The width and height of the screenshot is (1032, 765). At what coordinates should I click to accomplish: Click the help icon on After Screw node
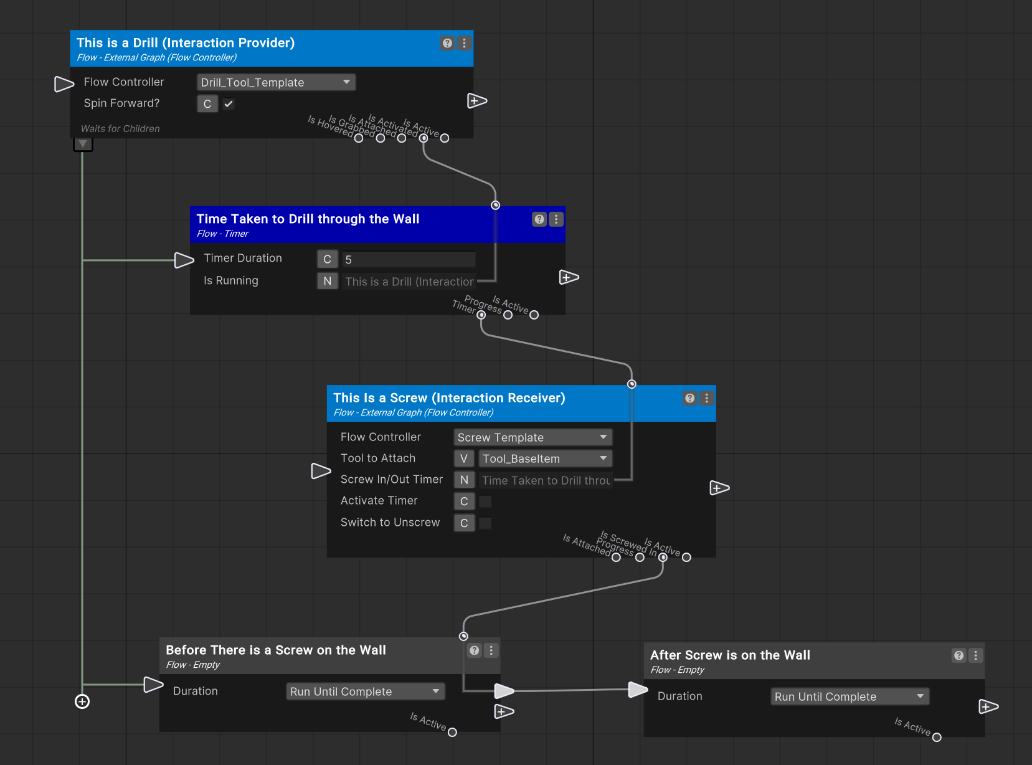[x=958, y=655]
